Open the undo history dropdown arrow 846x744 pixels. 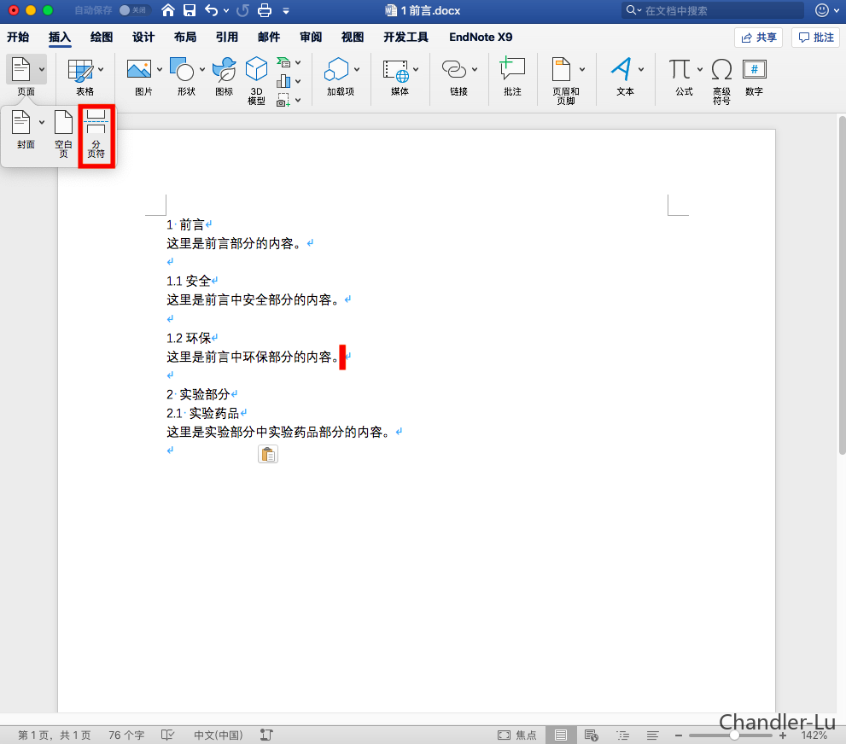point(226,11)
